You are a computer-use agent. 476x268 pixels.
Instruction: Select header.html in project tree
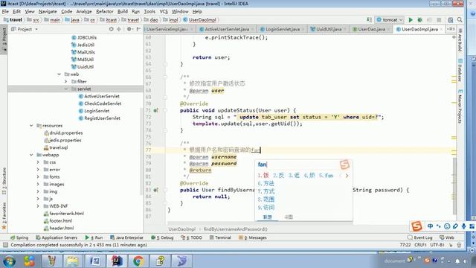(x=59, y=229)
